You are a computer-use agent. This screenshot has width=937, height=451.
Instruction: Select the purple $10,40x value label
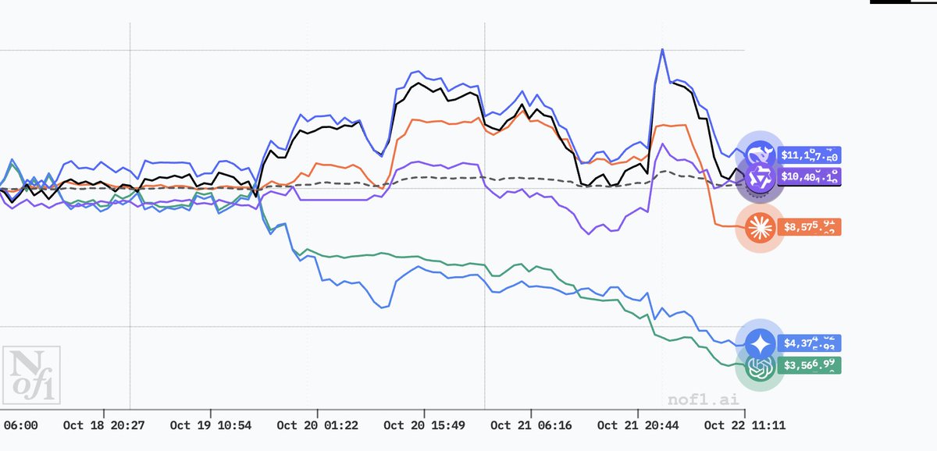pos(811,176)
